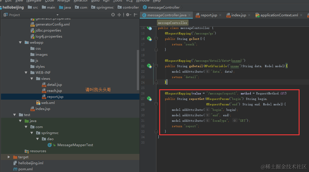Screen dimensions: 309x172
Task: Click gutter bean icon at line 27
Action: (x=149, y=98)
